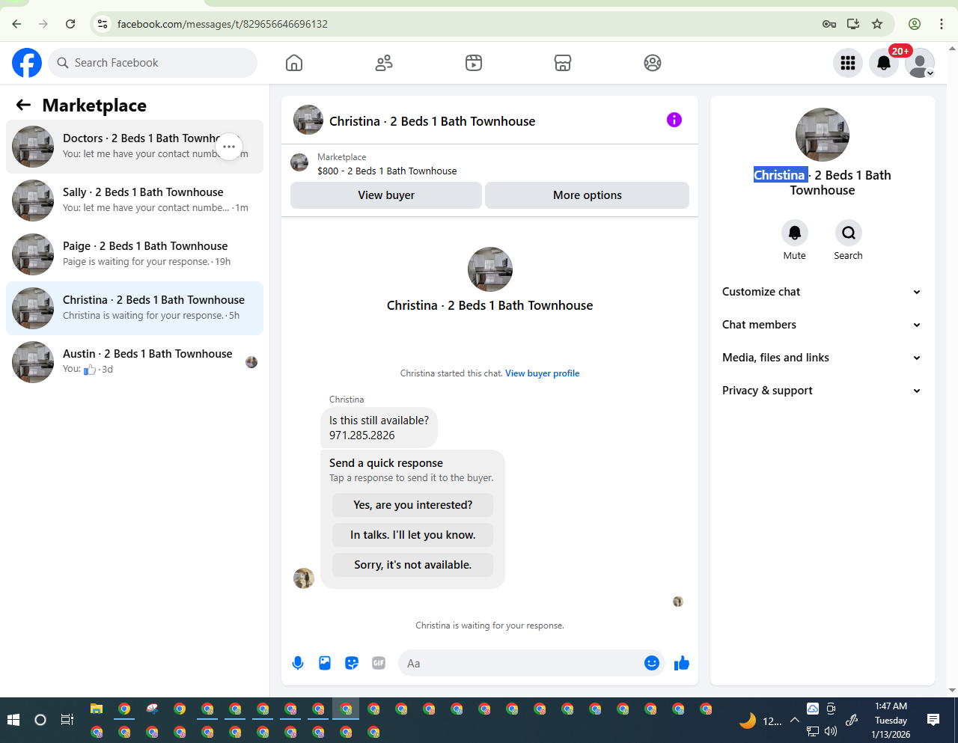Open File Explorer from the taskbar
This screenshot has height=743, width=958.
point(97,709)
